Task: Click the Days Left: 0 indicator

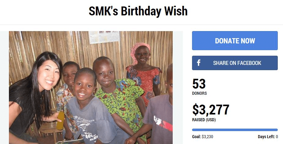Action: 268,137
